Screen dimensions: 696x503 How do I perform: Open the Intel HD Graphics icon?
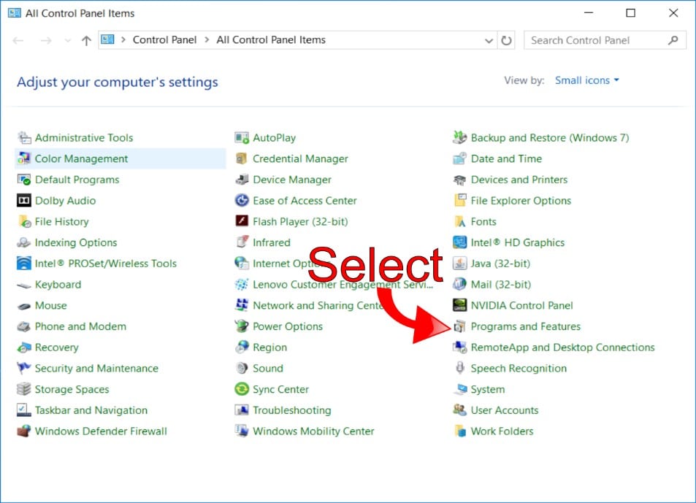460,242
